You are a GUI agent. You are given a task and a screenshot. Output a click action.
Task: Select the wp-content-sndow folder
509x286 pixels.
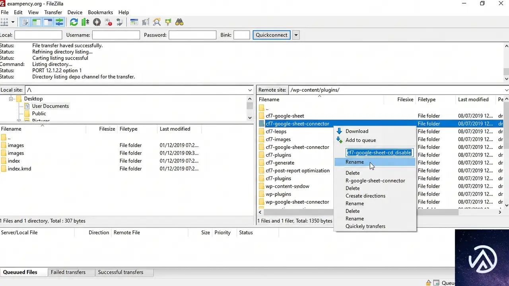click(x=287, y=186)
